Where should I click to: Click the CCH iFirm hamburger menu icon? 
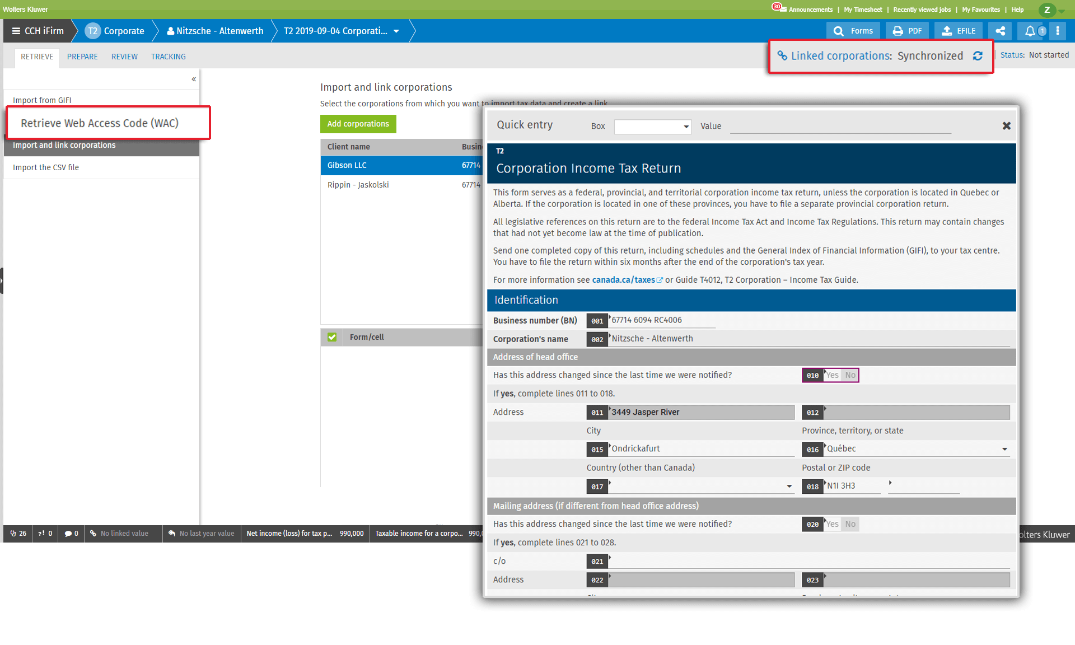point(16,31)
